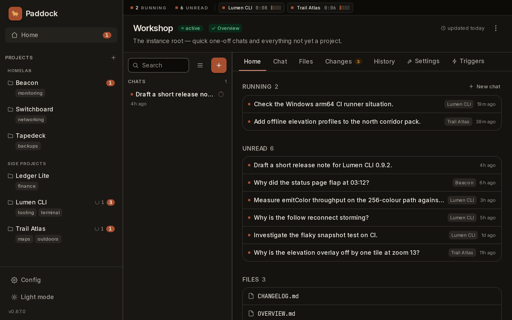Open Config settings
512x320 pixels.
point(61,280)
